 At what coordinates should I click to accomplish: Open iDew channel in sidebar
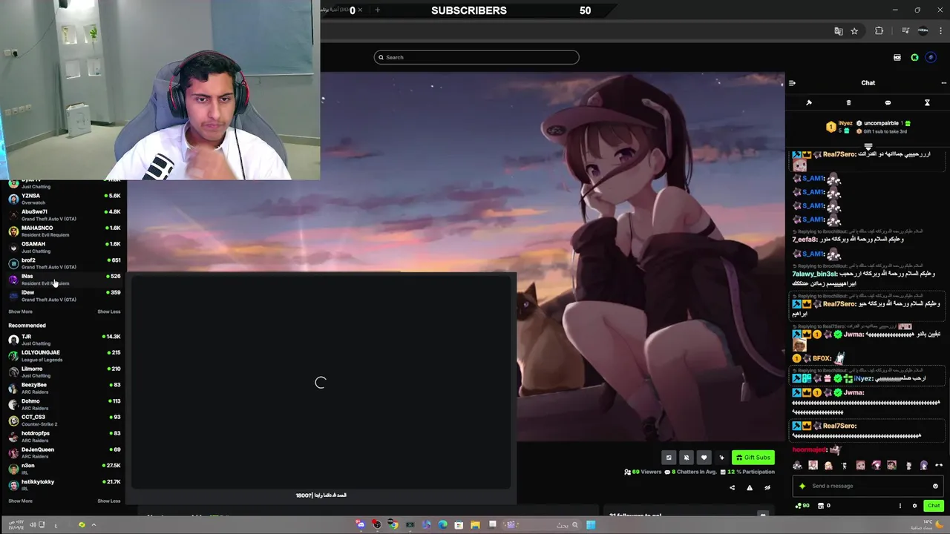tap(64, 296)
